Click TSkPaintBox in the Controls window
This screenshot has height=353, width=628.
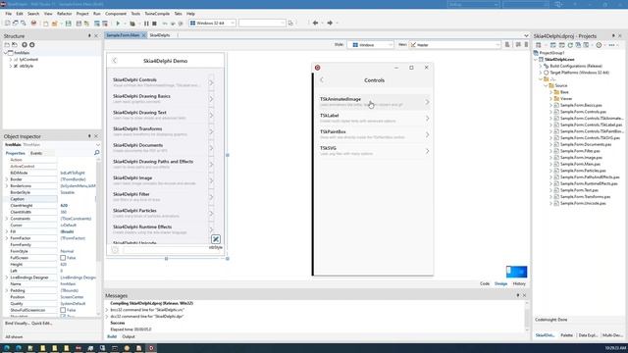(374, 134)
